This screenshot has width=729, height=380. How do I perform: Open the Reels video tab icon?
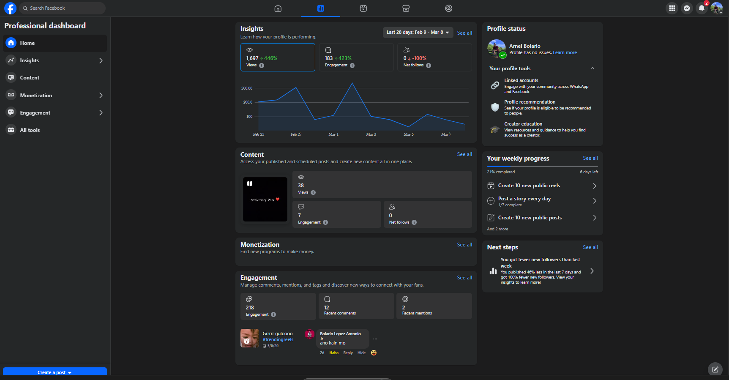point(363,8)
